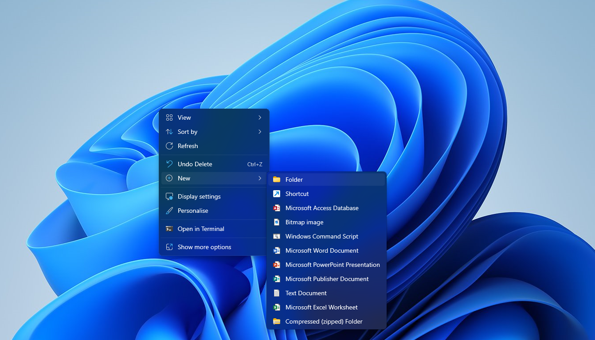The height and width of the screenshot is (340, 595).
Task: Select Refresh from the context menu
Action: [x=214, y=146]
